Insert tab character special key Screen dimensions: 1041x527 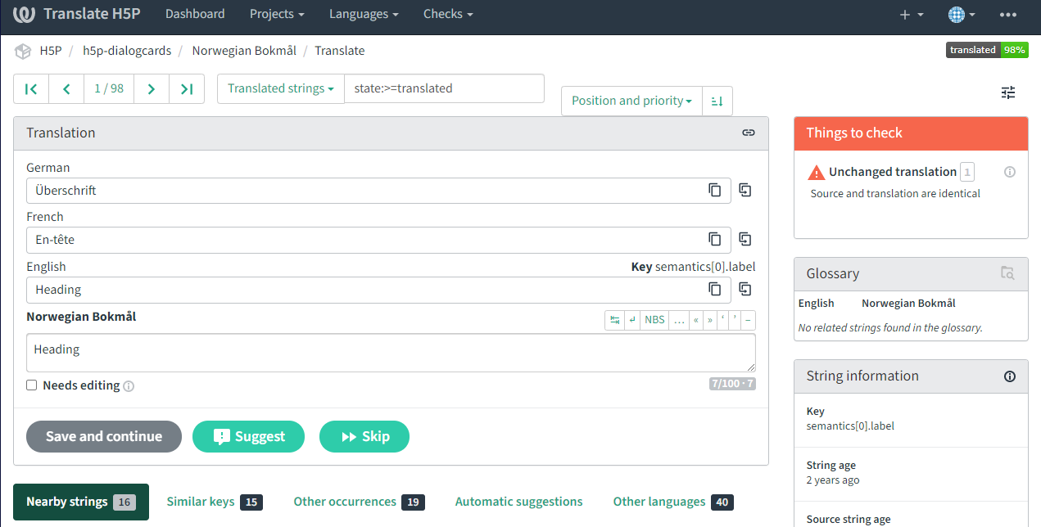click(x=614, y=320)
